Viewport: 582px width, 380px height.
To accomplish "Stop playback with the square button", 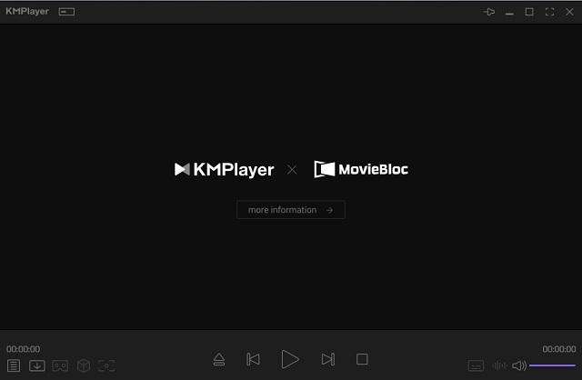I will 362,360.
